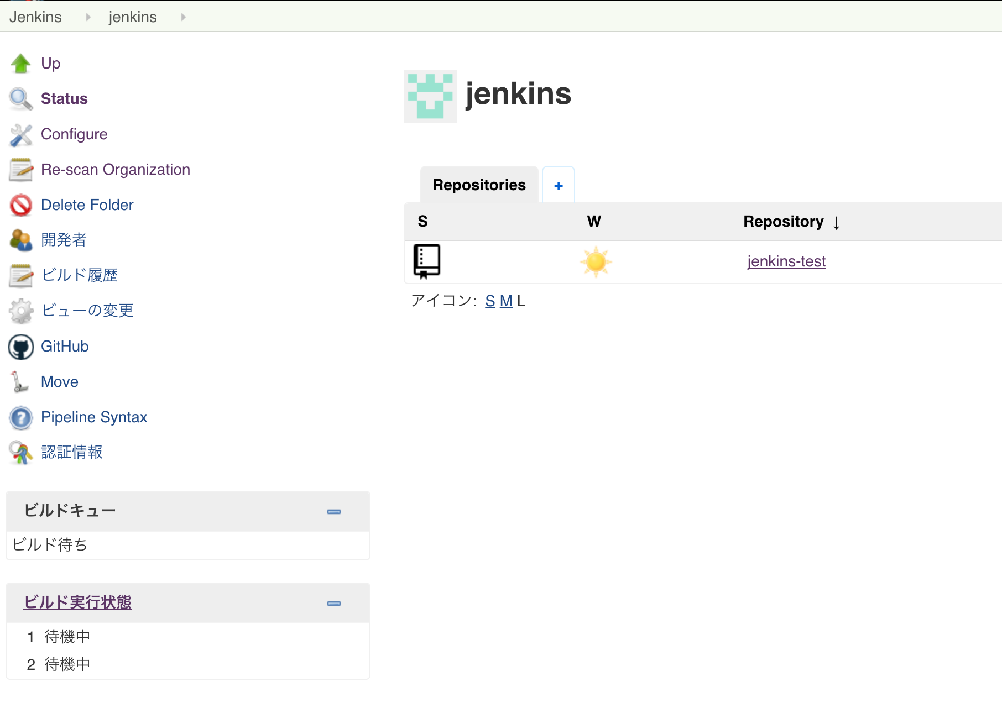Click the Delete Folder icon
This screenshot has height=713, width=1002.
point(20,205)
